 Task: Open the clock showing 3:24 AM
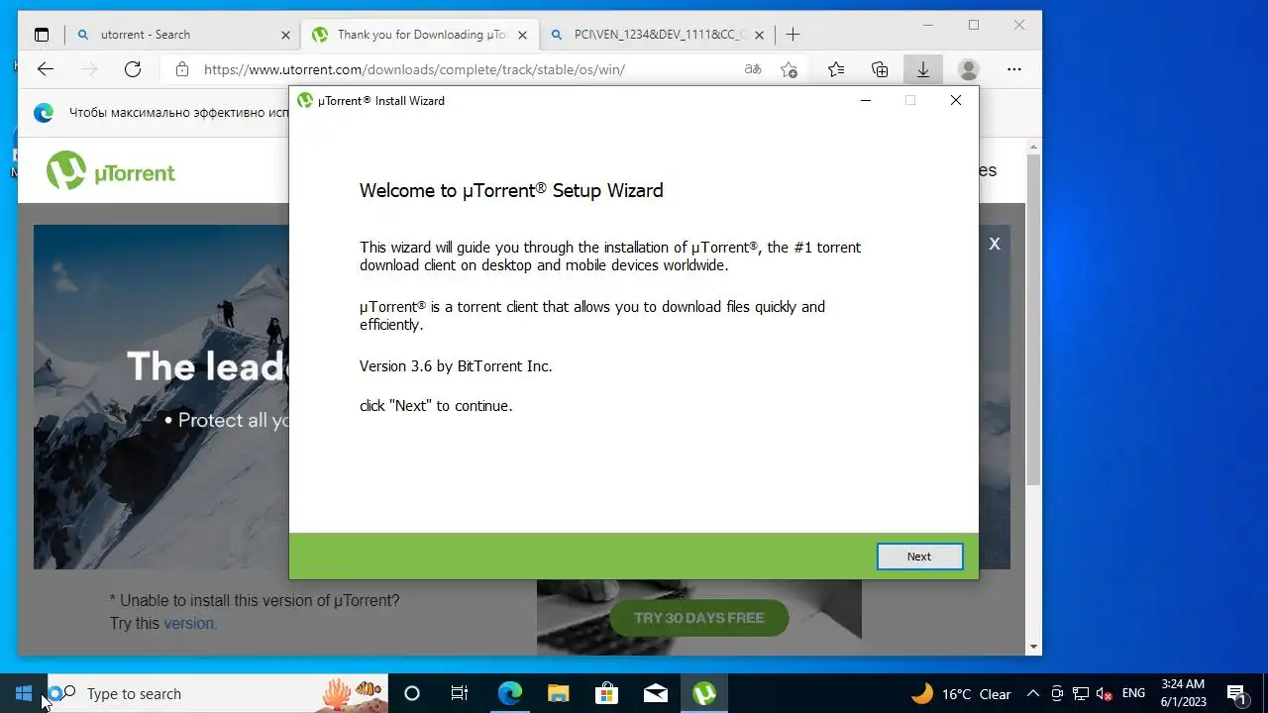pos(1184,693)
